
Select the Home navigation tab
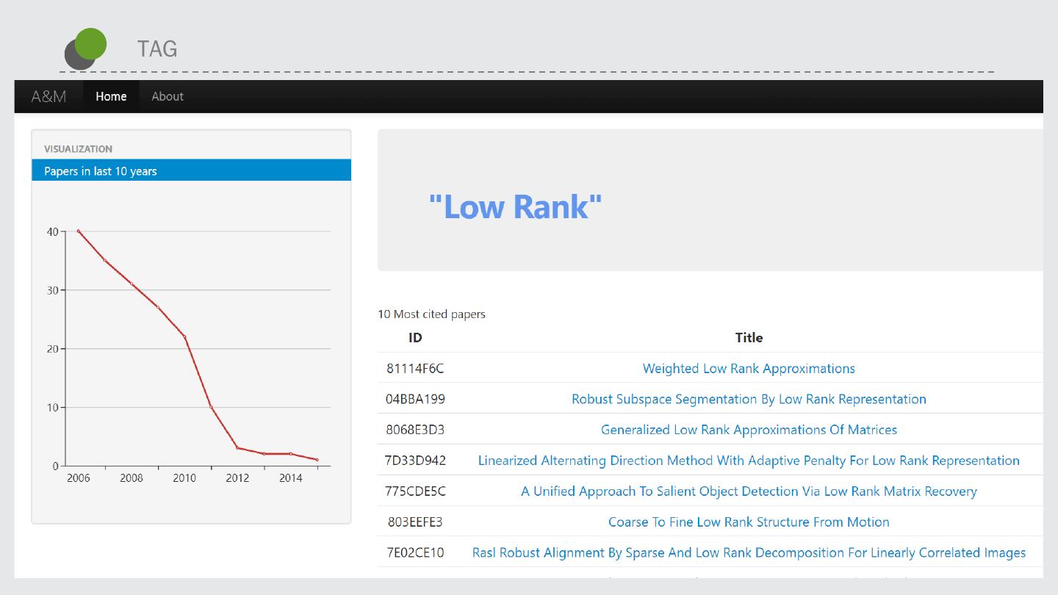coord(111,96)
